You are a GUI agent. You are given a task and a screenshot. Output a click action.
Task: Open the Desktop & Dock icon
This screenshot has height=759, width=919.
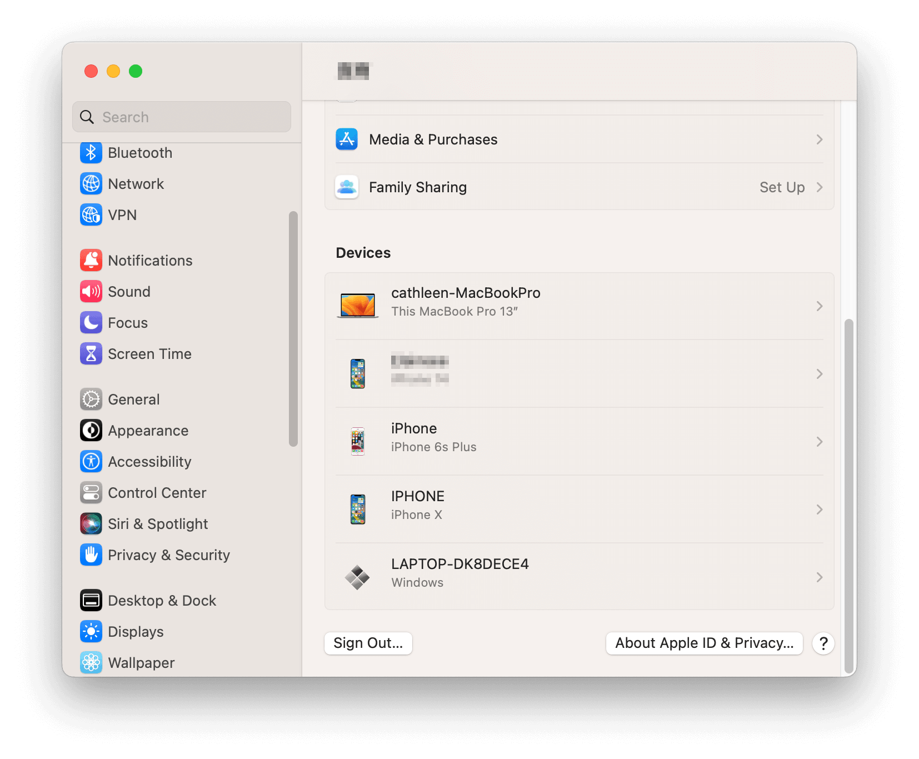tap(91, 601)
